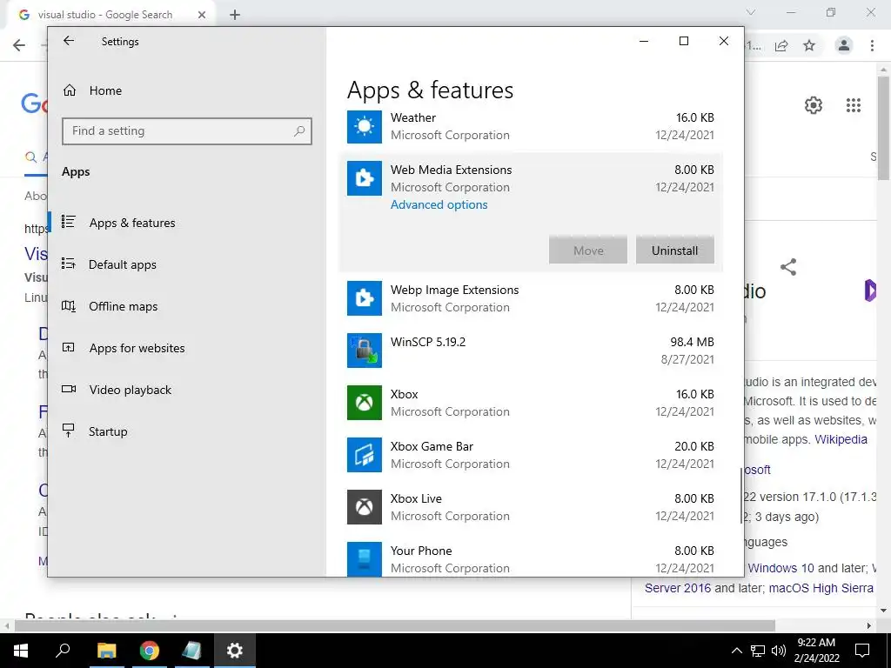Click Uninstall for Web Media Extensions
Screen dimensions: 891x668
[674, 250]
